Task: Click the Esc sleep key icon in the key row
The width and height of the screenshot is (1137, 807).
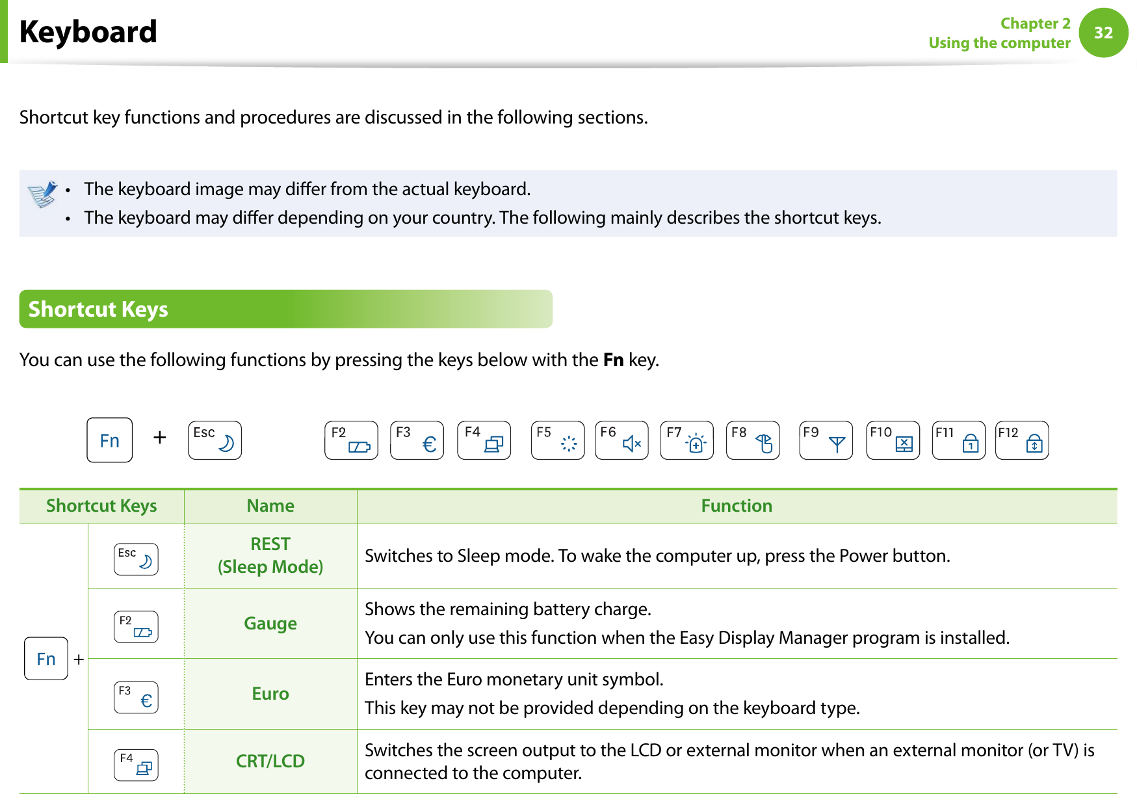Action: 215,440
